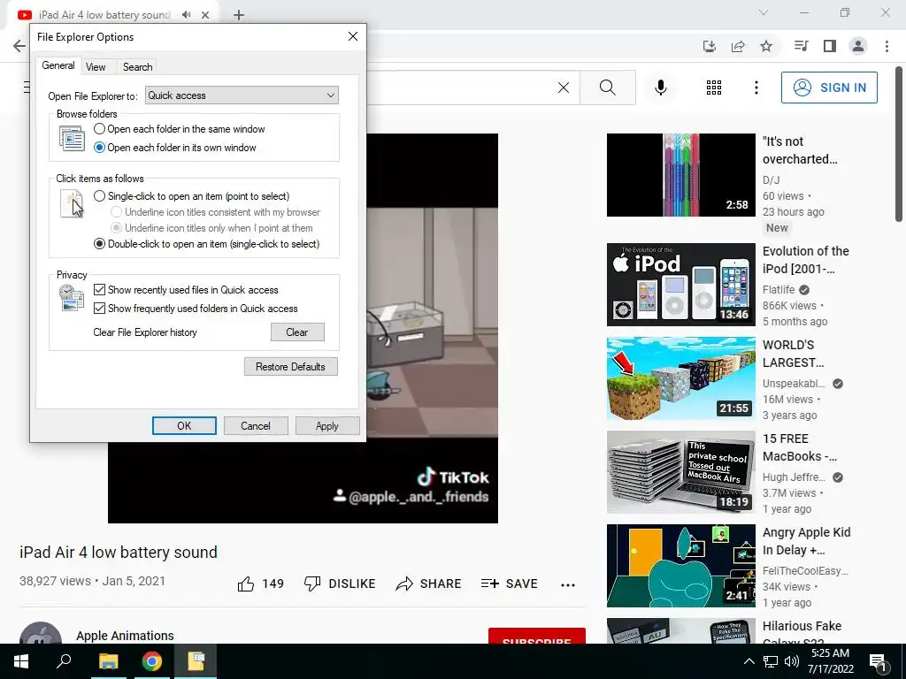Click the Clear button for File Explorer history
906x679 pixels.
point(297,332)
